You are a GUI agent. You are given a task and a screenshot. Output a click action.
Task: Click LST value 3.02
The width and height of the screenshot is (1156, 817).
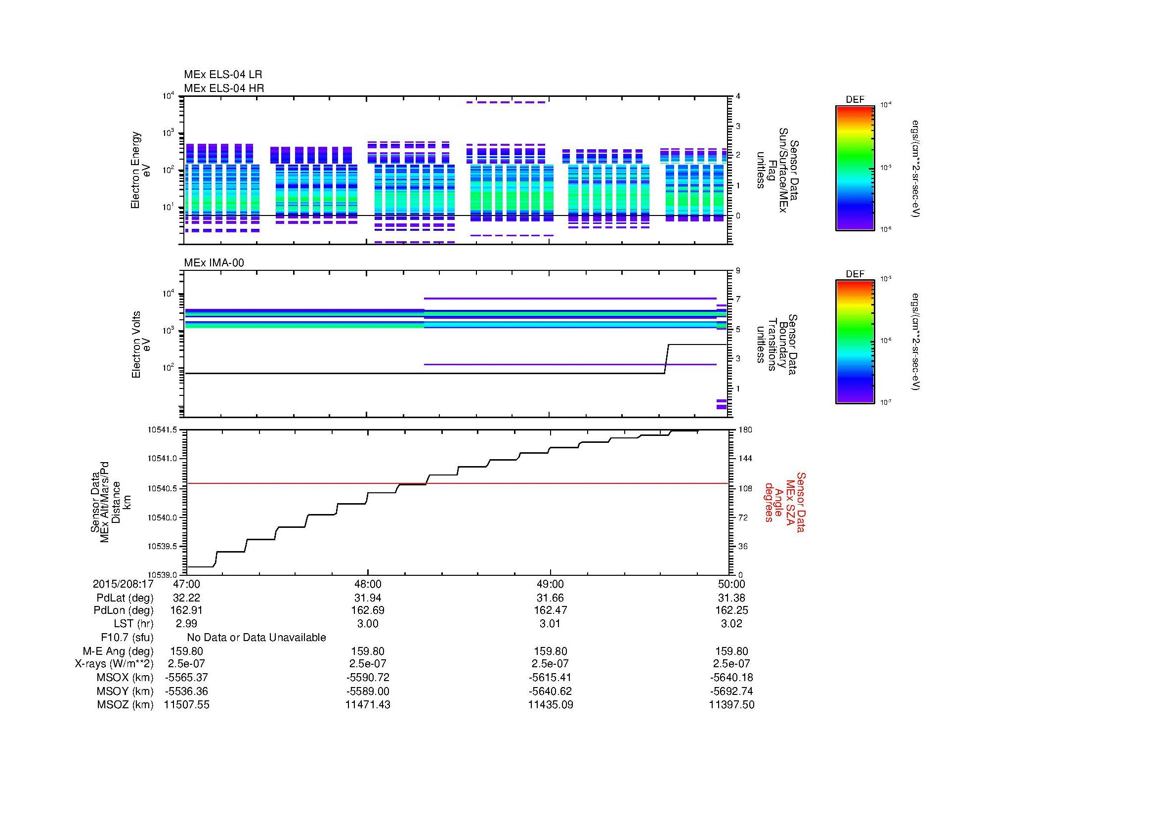tap(731, 623)
